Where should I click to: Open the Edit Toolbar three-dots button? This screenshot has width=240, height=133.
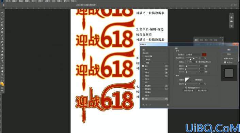2,78
